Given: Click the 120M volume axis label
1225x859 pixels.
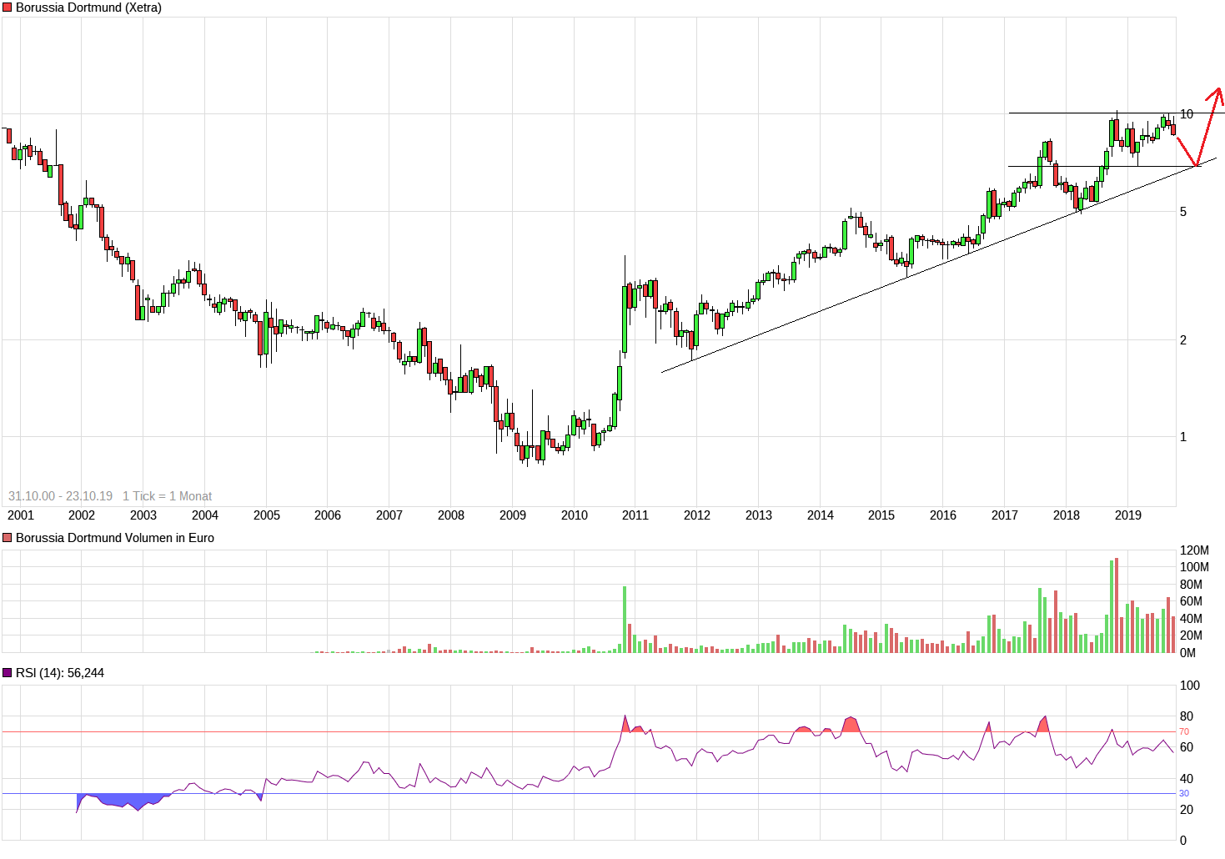Looking at the screenshot, I should pyautogui.click(x=1194, y=550).
